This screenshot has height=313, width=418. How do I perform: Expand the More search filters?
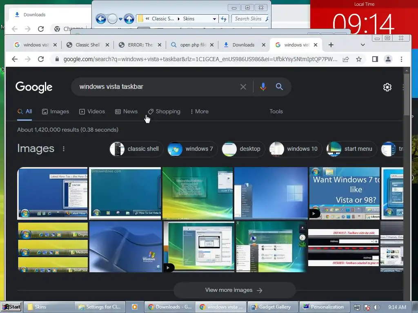pyautogui.click(x=199, y=112)
